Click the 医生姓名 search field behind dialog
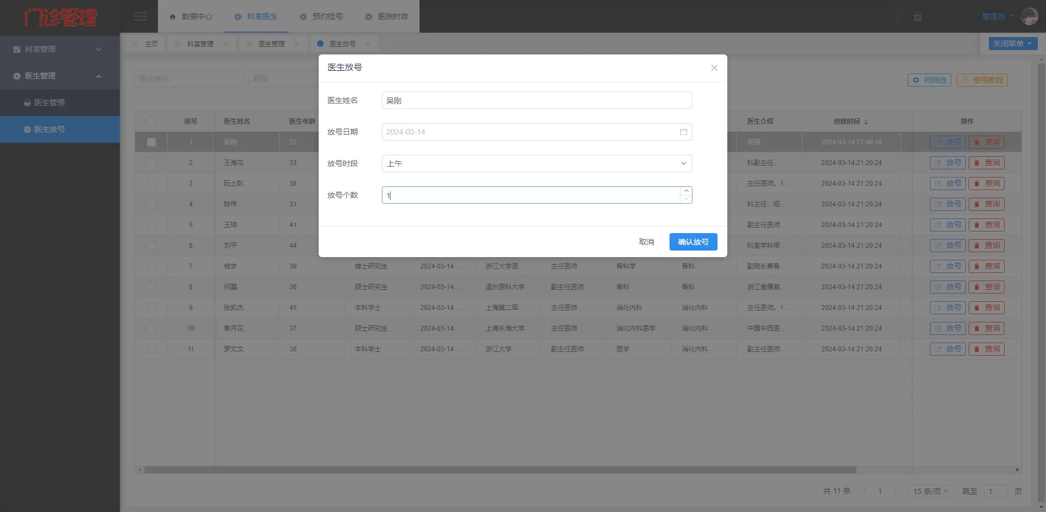 point(188,78)
